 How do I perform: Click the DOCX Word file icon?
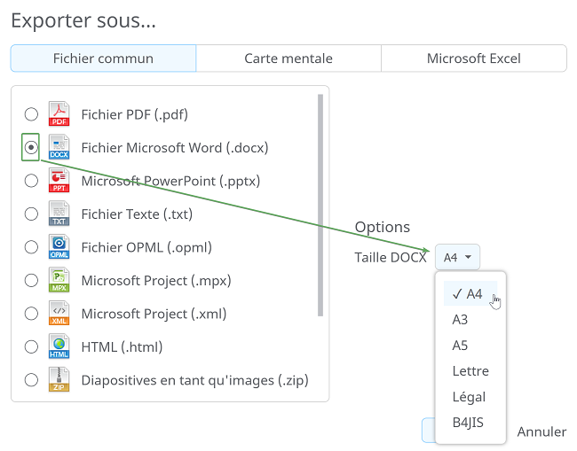pyautogui.click(x=59, y=147)
